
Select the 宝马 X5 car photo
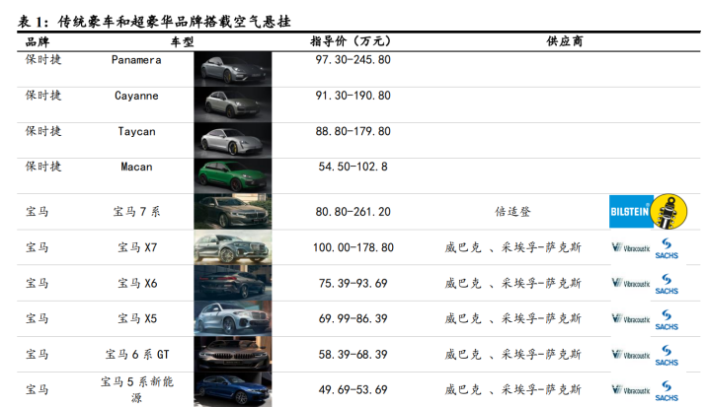233,318
